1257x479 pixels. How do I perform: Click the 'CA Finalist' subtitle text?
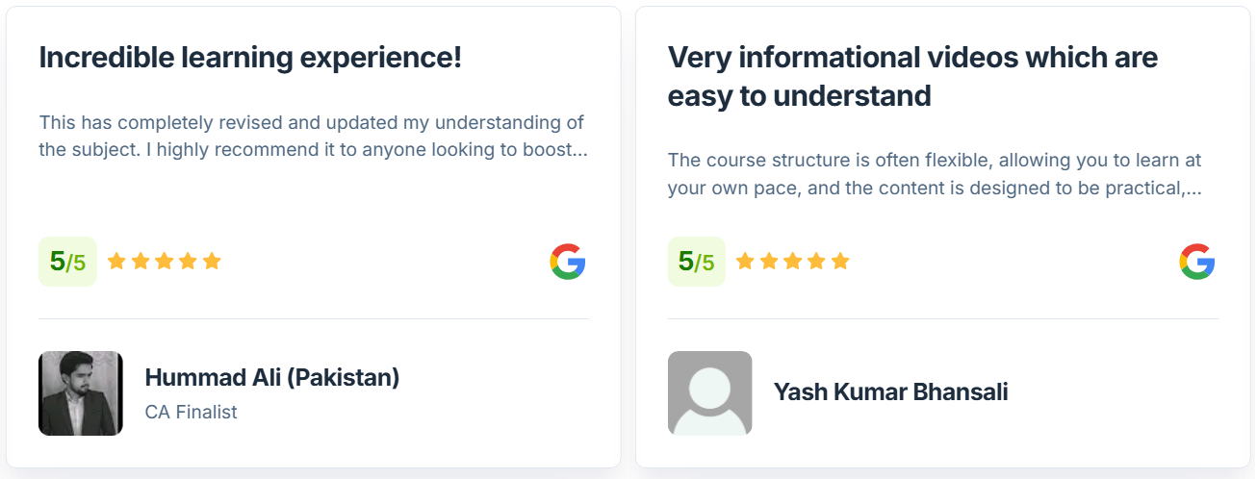click(191, 413)
